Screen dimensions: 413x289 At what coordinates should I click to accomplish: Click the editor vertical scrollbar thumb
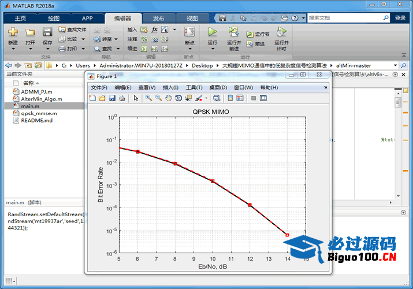coord(398,102)
